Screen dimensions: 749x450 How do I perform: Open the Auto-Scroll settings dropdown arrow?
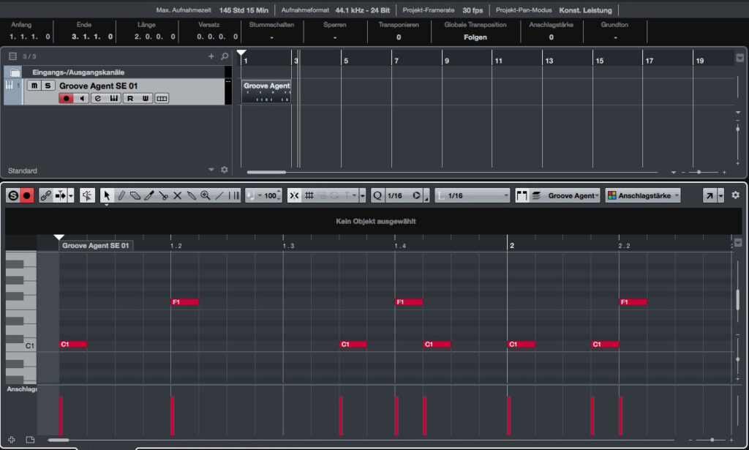[x=71, y=195]
